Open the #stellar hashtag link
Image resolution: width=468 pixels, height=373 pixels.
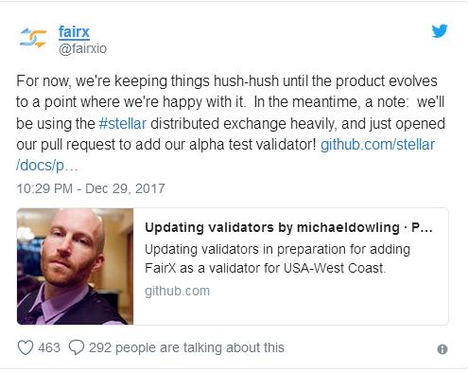point(123,123)
